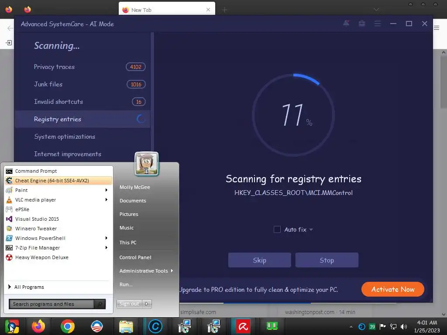The width and height of the screenshot is (447, 335).
Task: Open Documents from Start menu
Action: pyautogui.click(x=133, y=201)
